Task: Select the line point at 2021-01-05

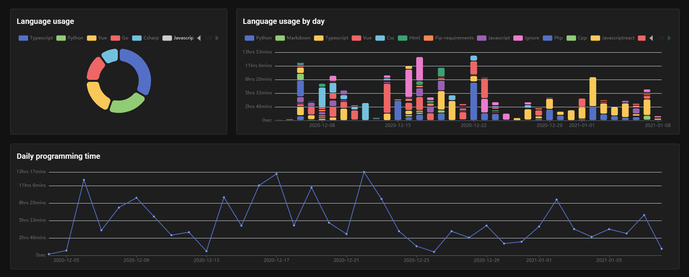Action: click(609, 229)
